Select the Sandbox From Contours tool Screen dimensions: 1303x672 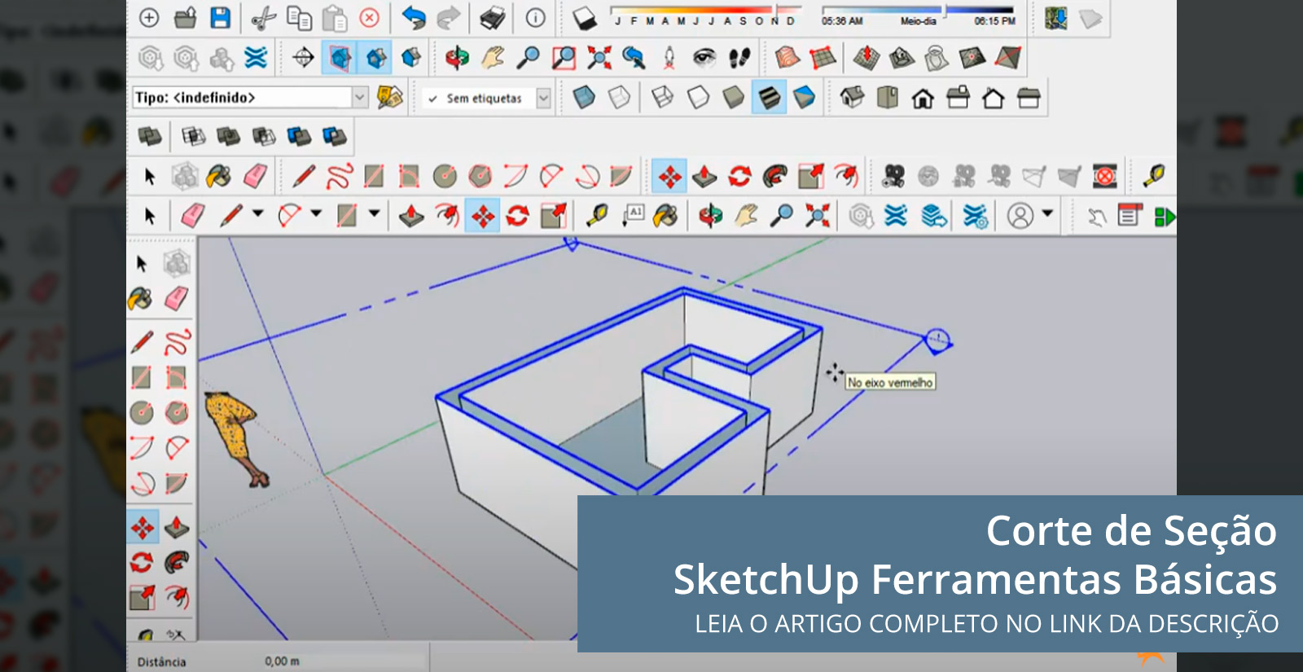[788, 58]
